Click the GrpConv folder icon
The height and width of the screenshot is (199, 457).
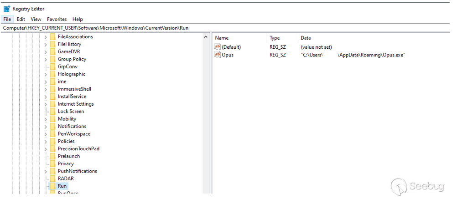click(x=52, y=66)
